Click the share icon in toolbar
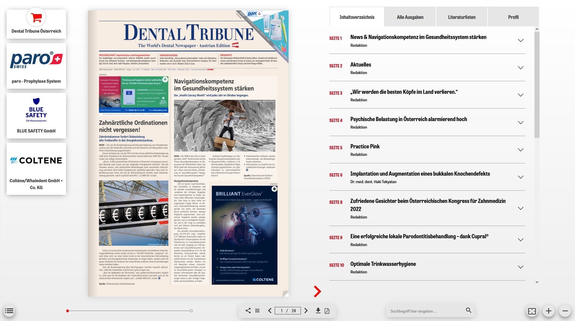The width and height of the screenshot is (575, 321). coord(248,311)
